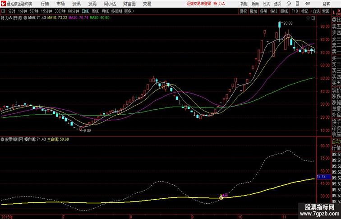341x219 pixels.
Task: Open the 选项 menu
Action: coord(277,4)
